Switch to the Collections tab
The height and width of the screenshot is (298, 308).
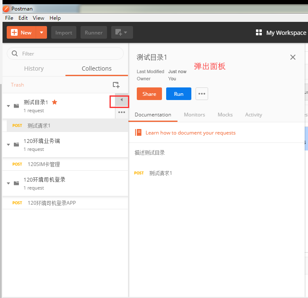tap(97, 69)
